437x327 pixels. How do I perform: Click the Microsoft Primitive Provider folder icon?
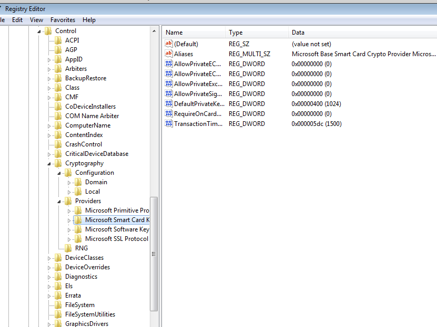[78, 210]
